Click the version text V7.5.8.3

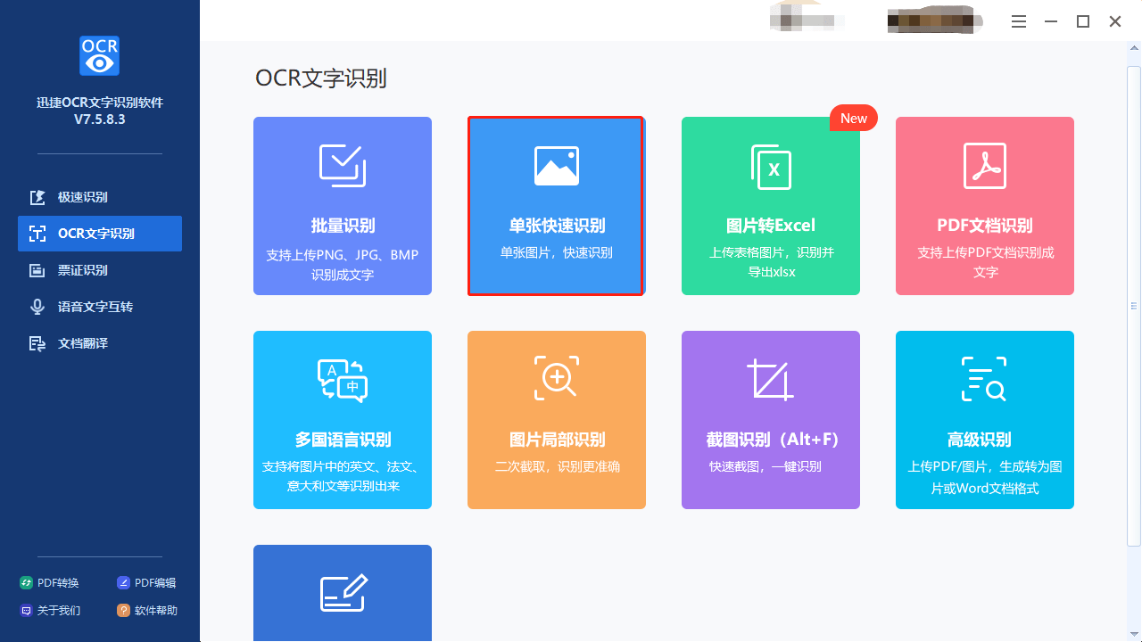100,119
